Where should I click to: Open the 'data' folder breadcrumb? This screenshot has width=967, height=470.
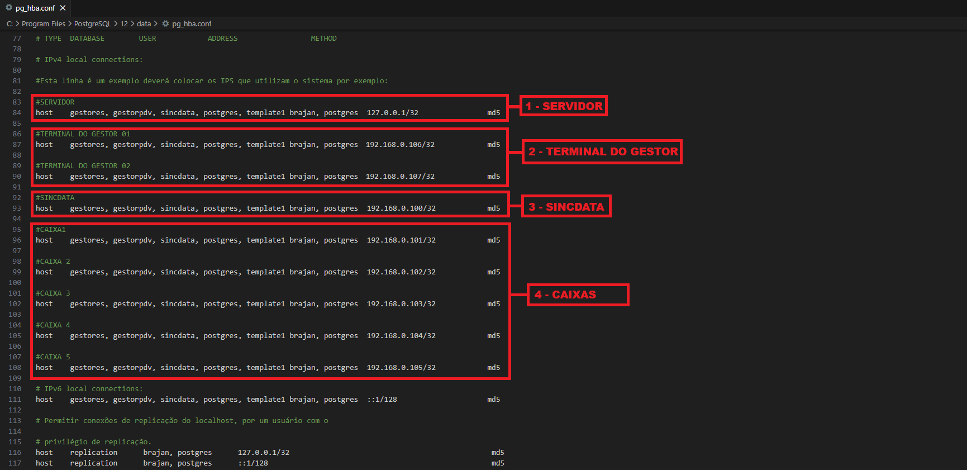tap(144, 23)
